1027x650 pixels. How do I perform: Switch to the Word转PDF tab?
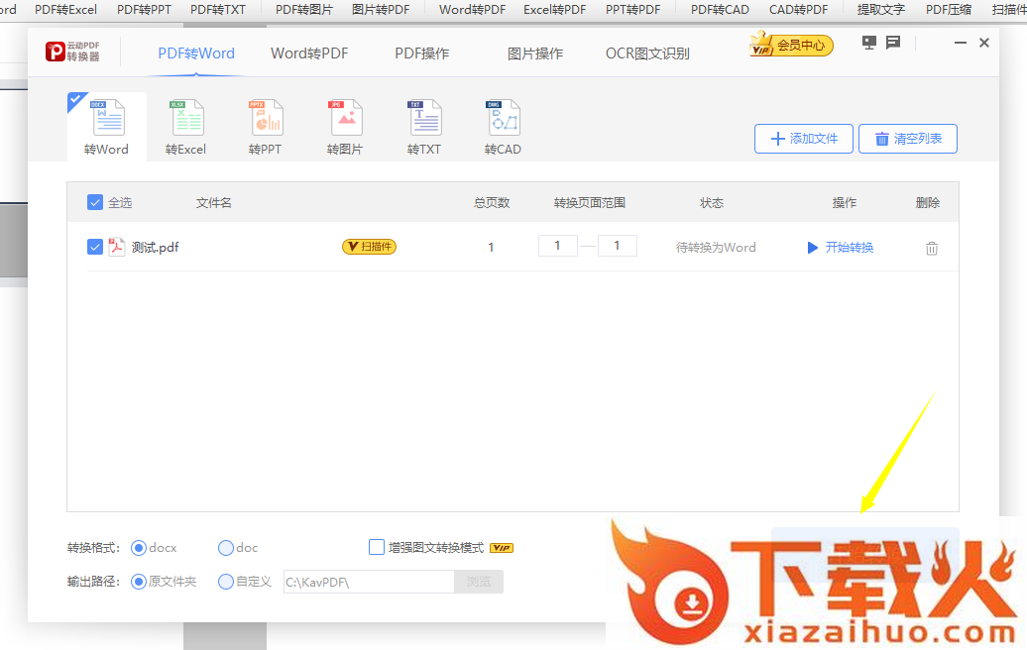point(309,54)
